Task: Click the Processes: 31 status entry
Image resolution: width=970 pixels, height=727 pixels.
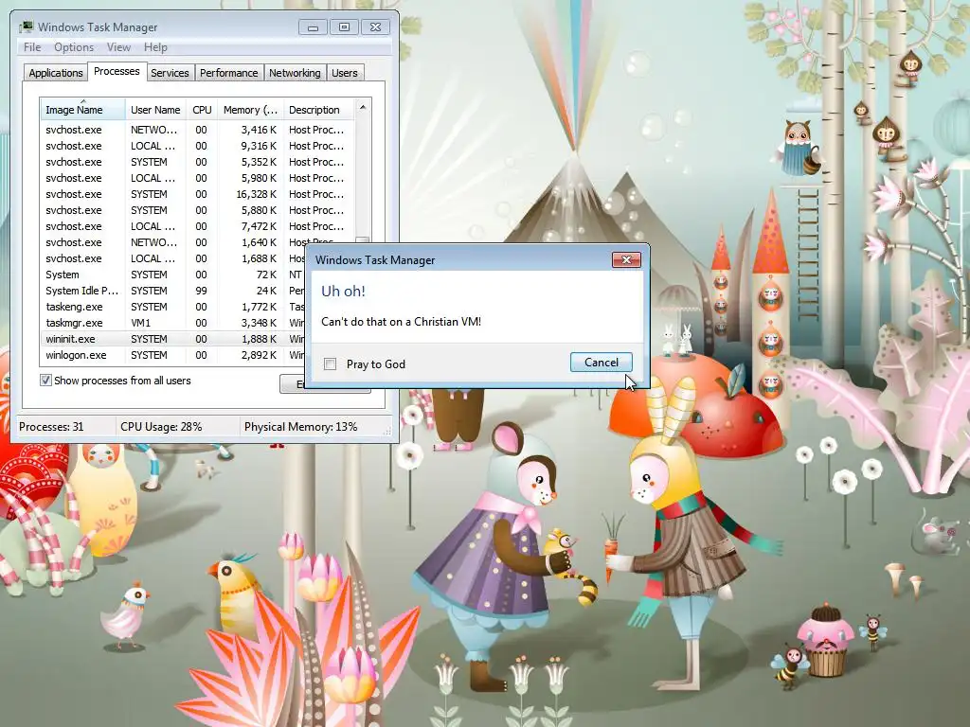Action: (x=51, y=427)
